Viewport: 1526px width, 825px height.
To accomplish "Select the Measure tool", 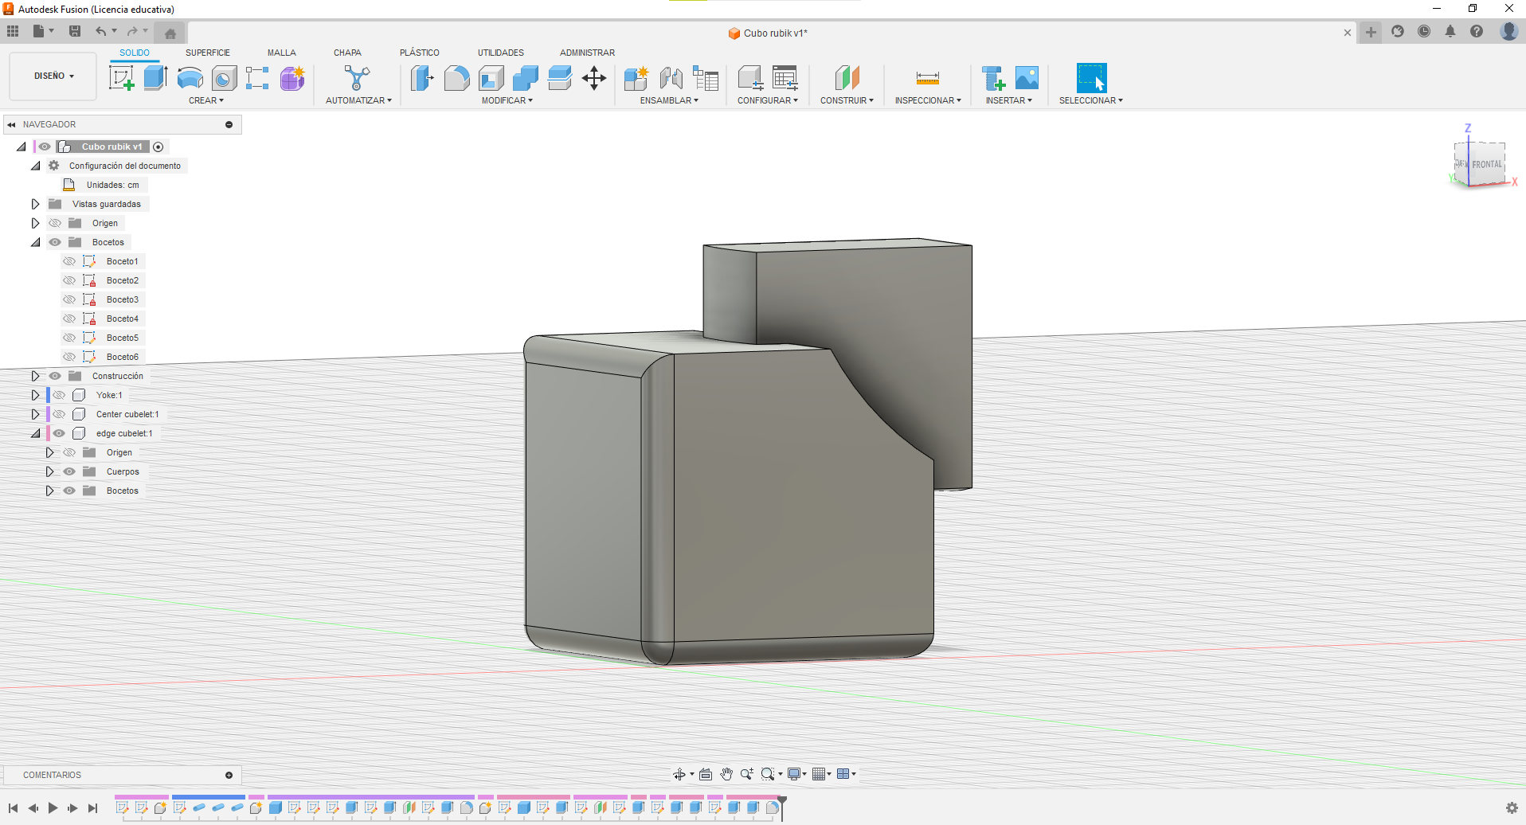I will tap(928, 78).
